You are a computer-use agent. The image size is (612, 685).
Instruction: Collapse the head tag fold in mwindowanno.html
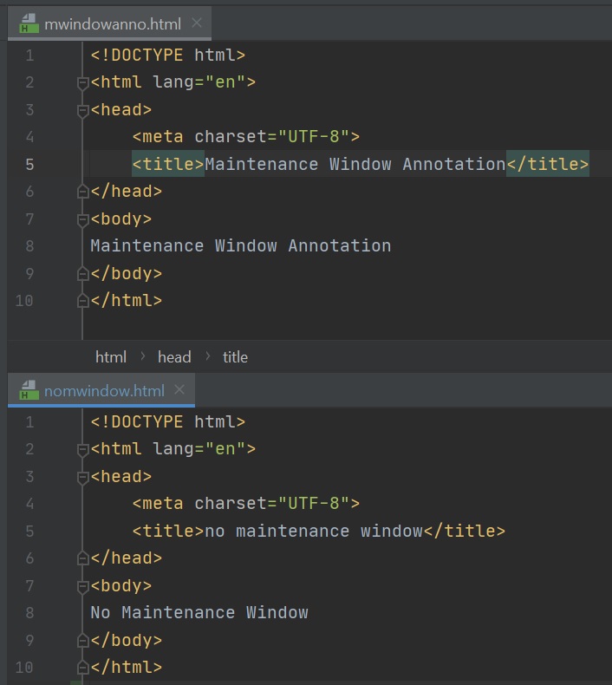pos(83,111)
